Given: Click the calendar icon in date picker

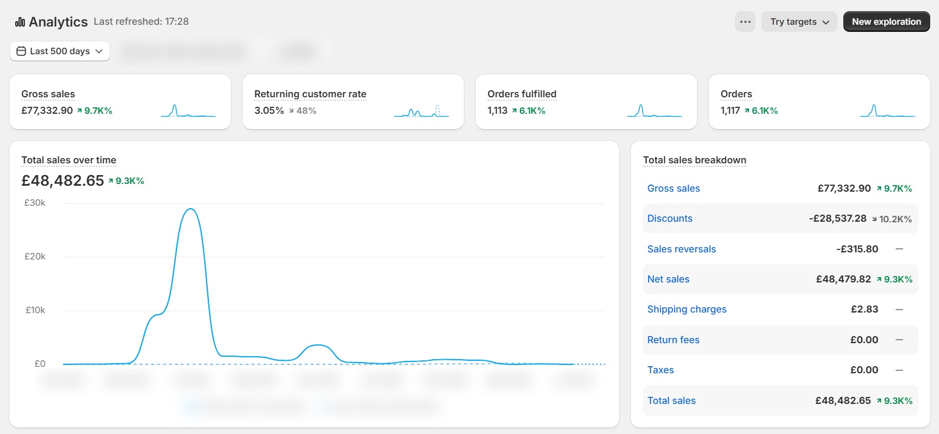Looking at the screenshot, I should click(x=21, y=51).
